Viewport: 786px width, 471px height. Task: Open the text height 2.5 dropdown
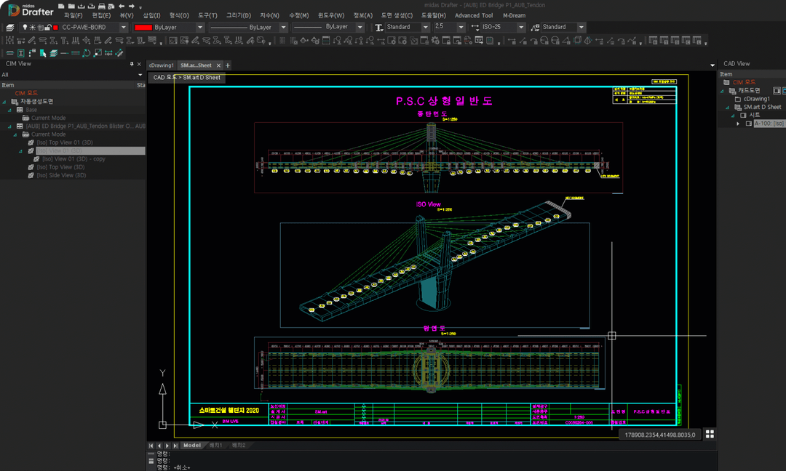coord(461,28)
